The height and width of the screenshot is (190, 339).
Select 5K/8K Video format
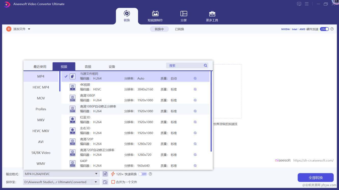[41, 153]
